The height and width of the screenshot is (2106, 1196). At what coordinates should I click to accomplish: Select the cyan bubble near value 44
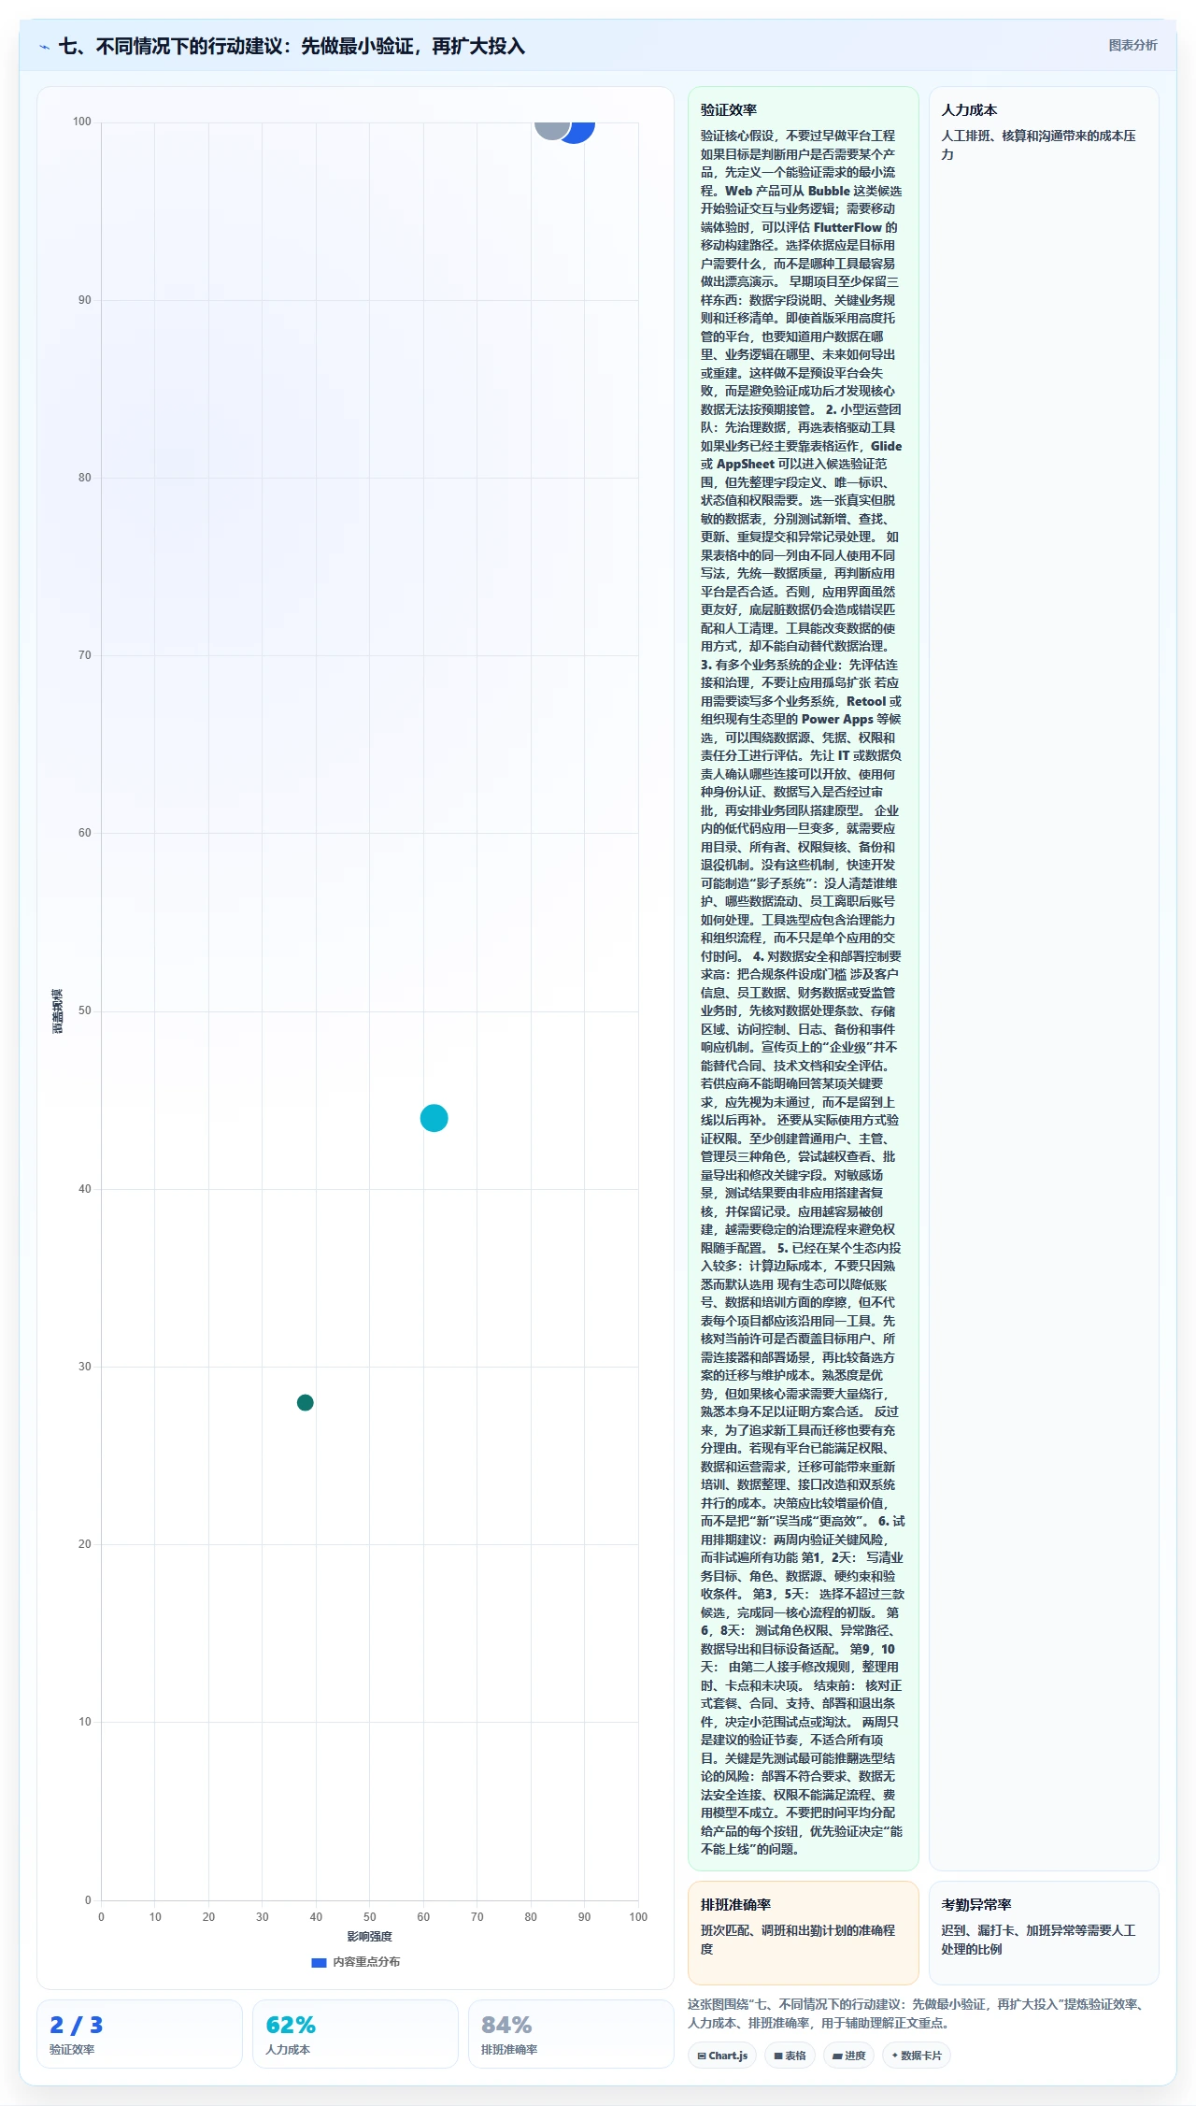coord(434,1118)
